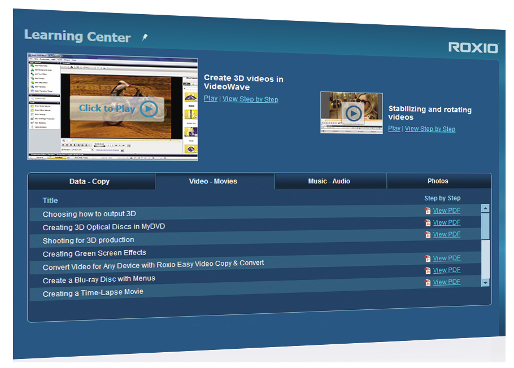This screenshot has height=368, width=514.
Task: Open View Step by Step for VideoWave 3D
Action: [x=250, y=99]
